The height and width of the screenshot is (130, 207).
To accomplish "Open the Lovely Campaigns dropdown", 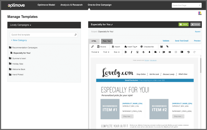I will pos(21,25).
